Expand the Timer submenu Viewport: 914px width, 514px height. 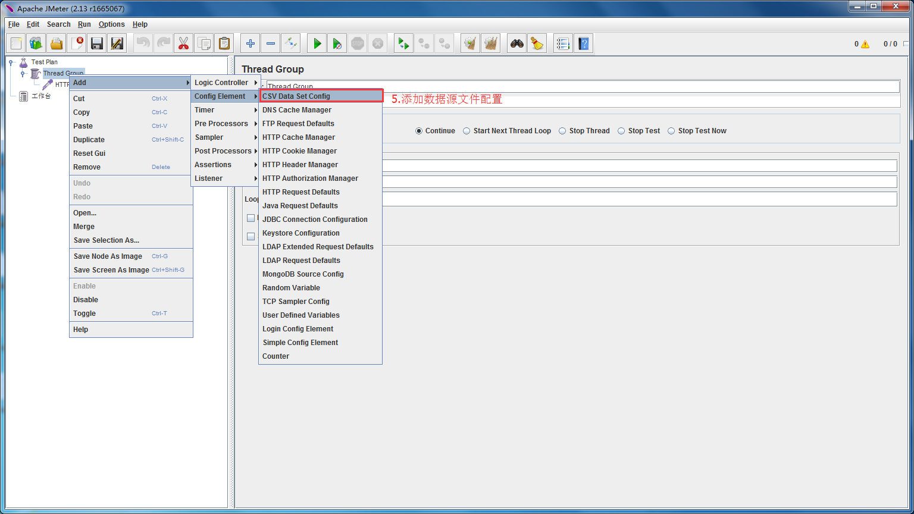[225, 110]
